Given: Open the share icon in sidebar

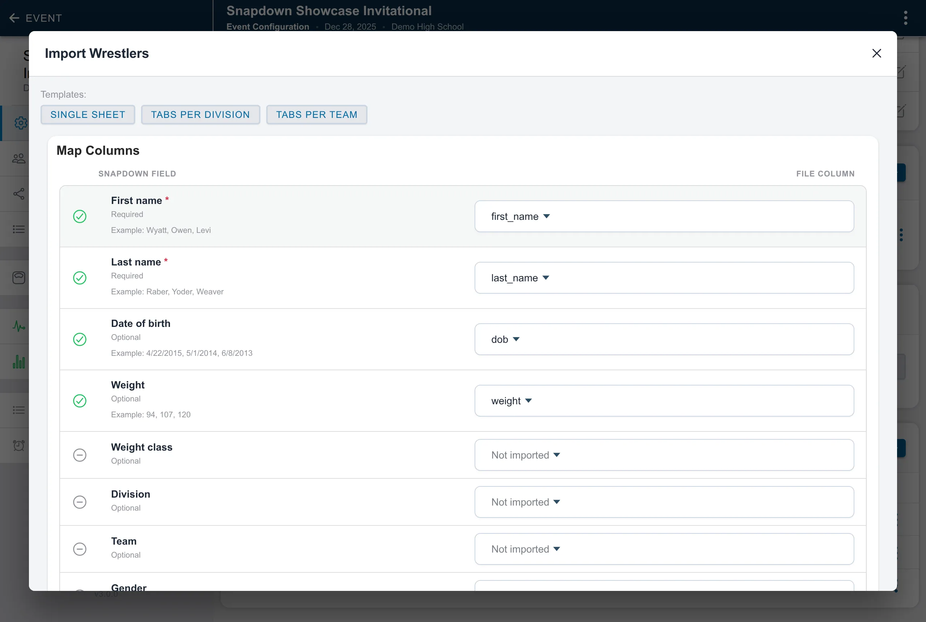Looking at the screenshot, I should 19,193.
